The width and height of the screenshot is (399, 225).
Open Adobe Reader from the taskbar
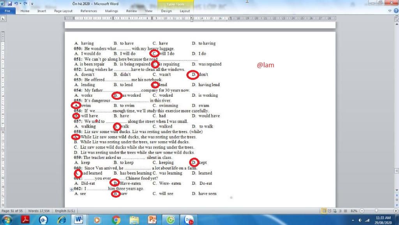click(25, 220)
